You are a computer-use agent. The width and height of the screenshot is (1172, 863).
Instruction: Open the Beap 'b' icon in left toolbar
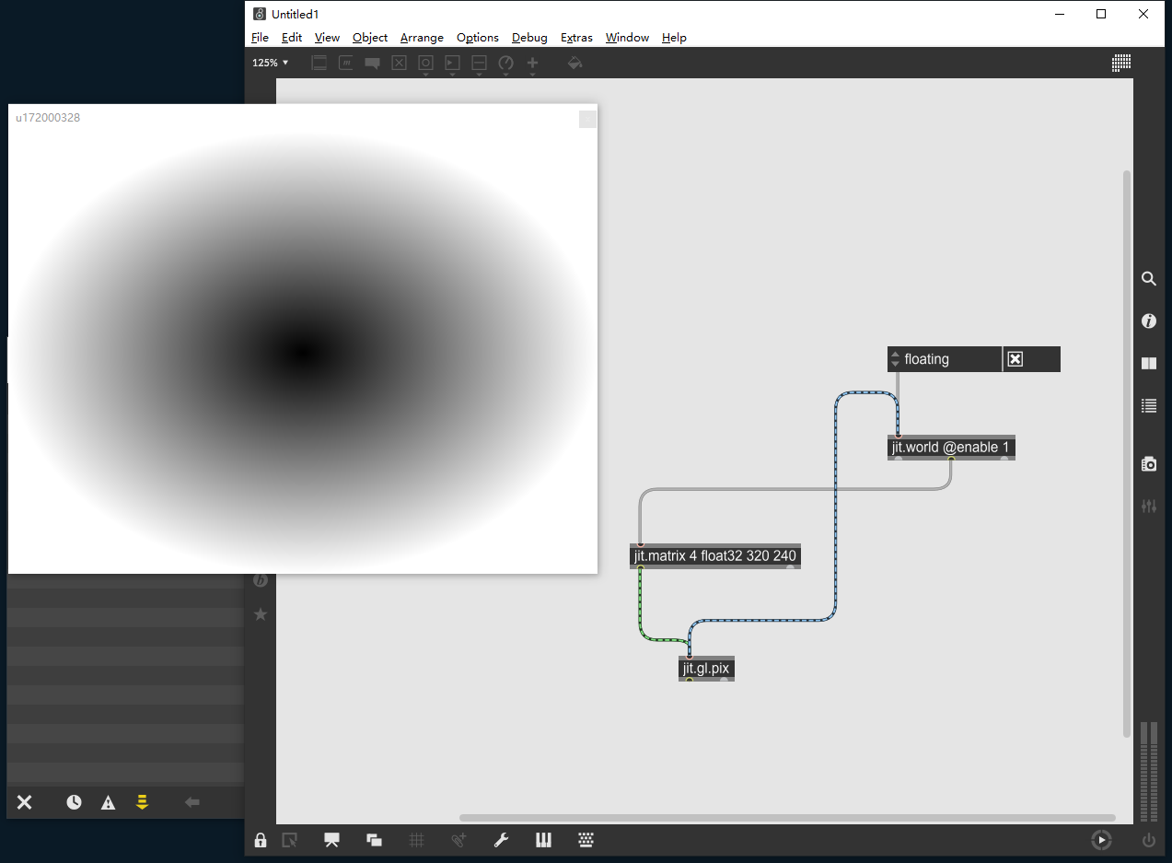point(261,579)
